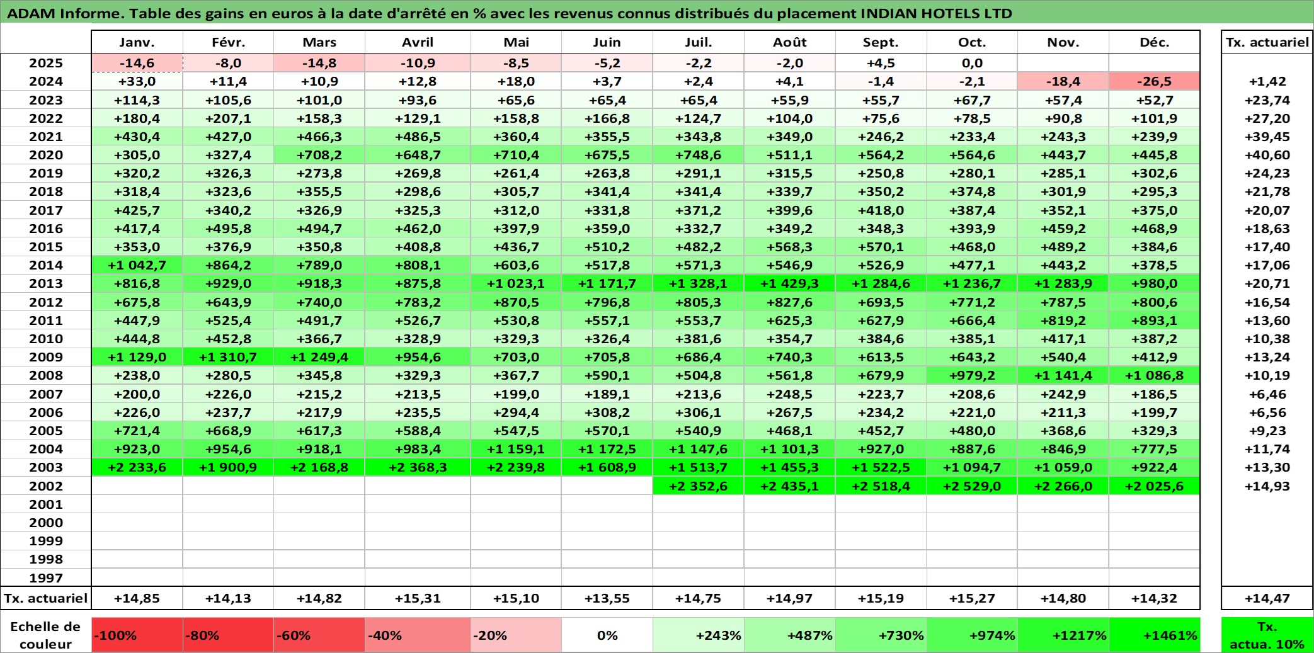This screenshot has height=653, width=1314.
Task: Select the -14,6 cell for Janv. 2025
Action: (x=137, y=63)
